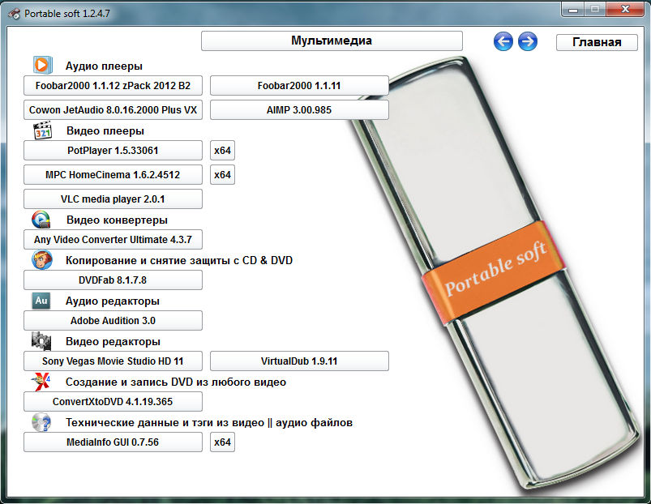Launch AIMP 3.00.985

(299, 109)
